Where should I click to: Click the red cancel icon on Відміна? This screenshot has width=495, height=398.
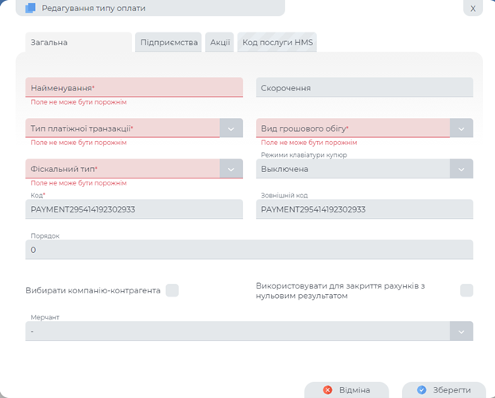pos(327,390)
